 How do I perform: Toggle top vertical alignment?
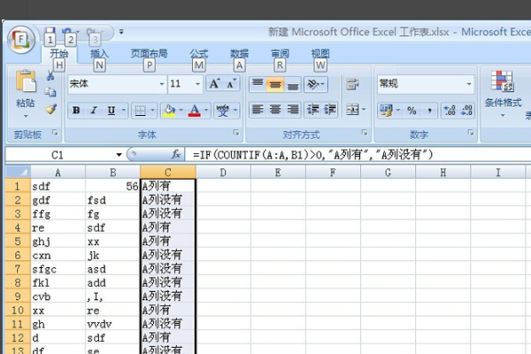coord(258,84)
